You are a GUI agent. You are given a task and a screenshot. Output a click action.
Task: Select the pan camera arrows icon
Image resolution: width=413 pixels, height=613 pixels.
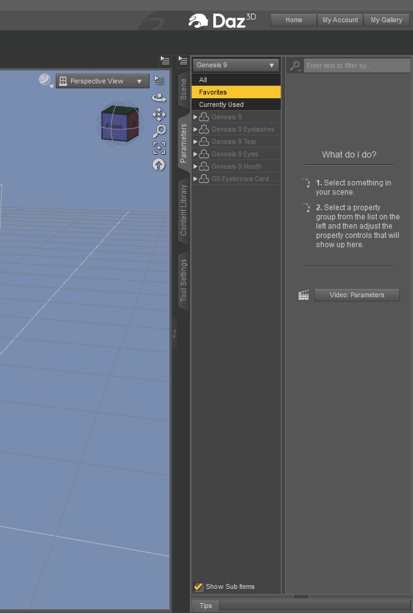(159, 114)
